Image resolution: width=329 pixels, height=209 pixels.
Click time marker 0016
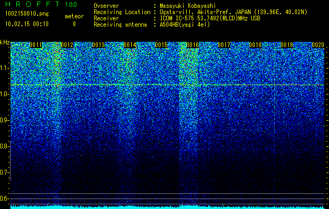click(x=192, y=45)
